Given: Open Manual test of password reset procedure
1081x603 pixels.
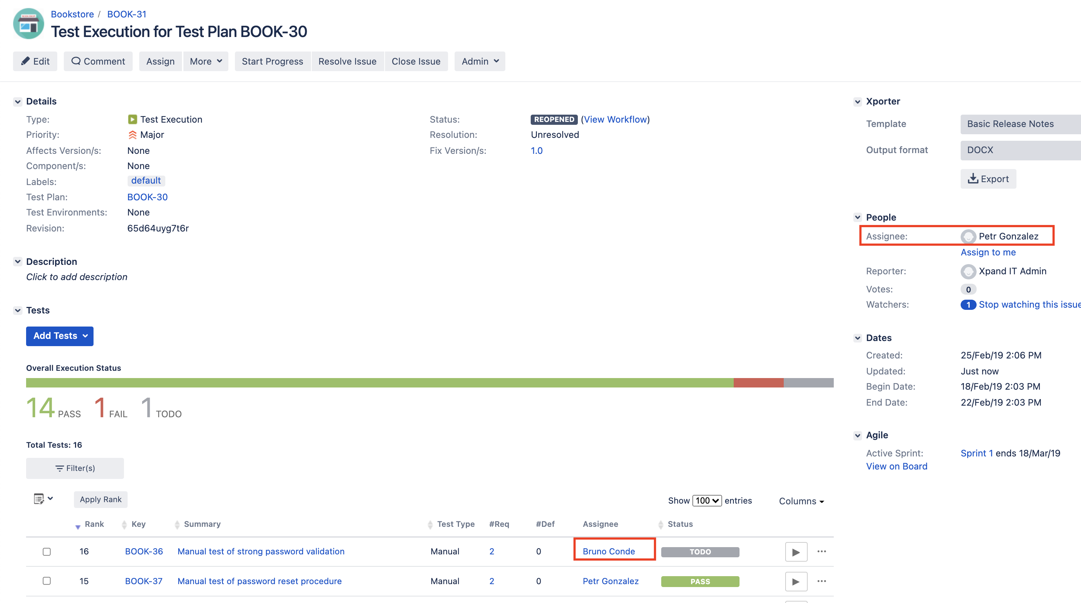Looking at the screenshot, I should (x=259, y=581).
